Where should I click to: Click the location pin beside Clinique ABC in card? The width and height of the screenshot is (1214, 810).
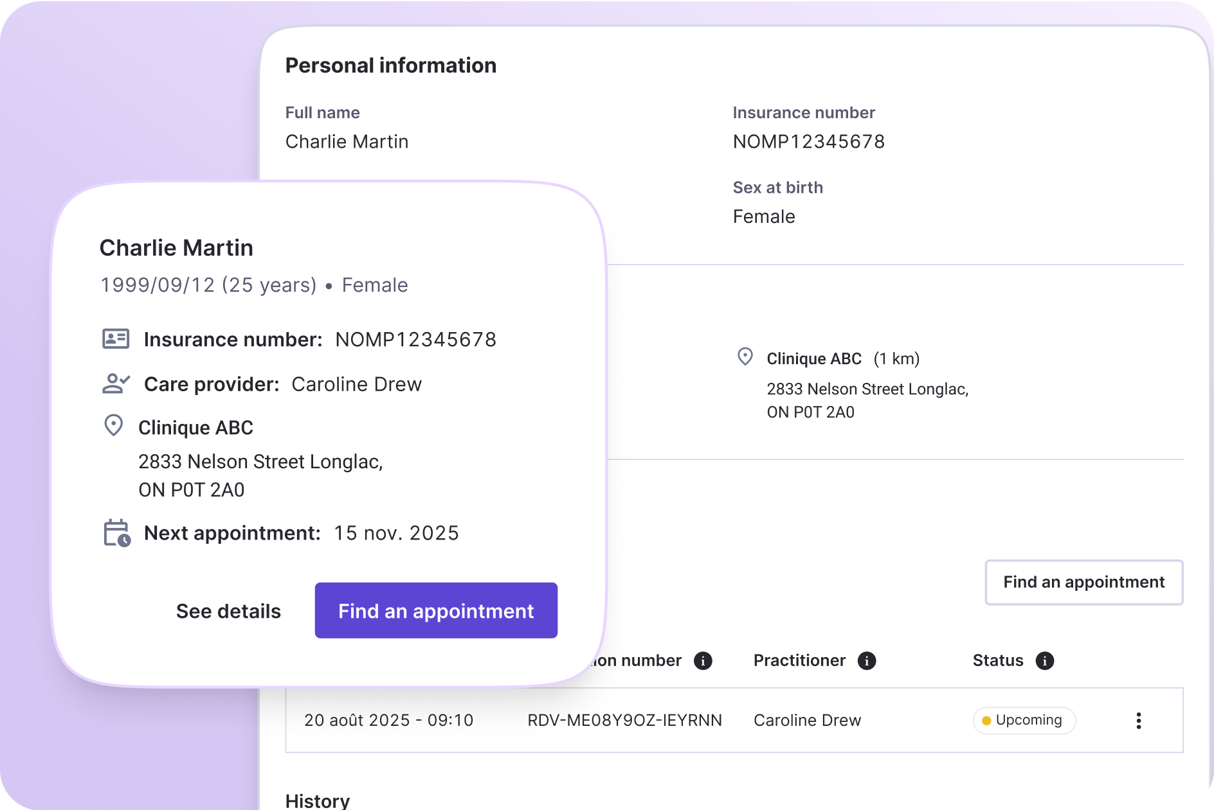click(114, 426)
